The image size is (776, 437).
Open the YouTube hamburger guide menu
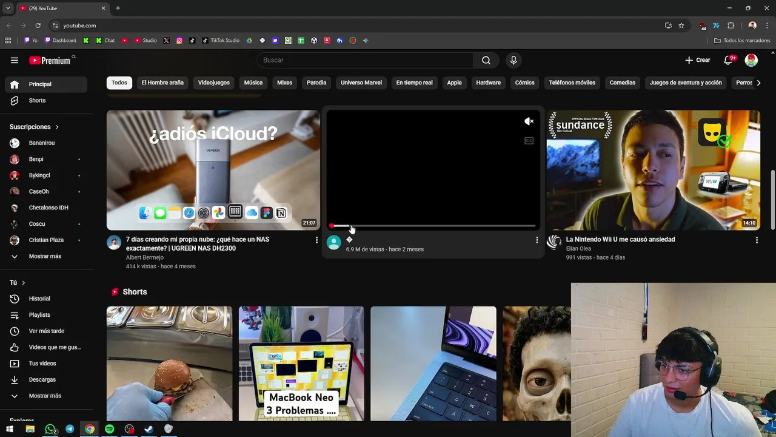click(15, 60)
